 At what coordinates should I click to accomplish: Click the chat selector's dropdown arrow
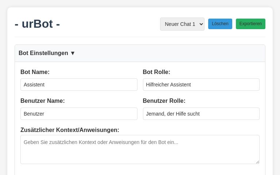click(200, 24)
